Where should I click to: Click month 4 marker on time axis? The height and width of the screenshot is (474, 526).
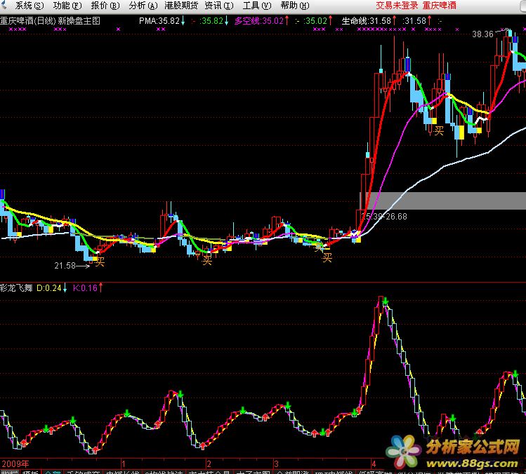tap(374, 464)
